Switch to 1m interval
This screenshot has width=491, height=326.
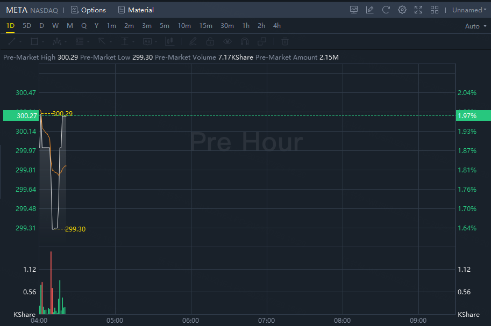111,26
